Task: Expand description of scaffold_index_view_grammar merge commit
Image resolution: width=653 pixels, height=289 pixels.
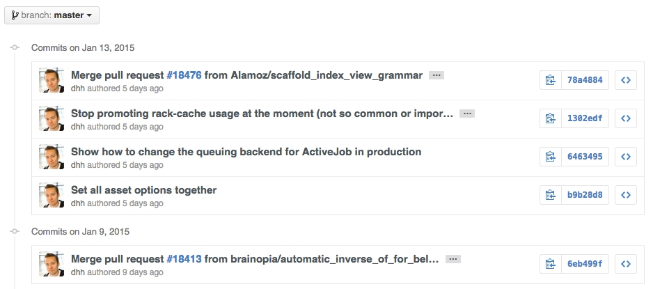Action: pyautogui.click(x=436, y=75)
